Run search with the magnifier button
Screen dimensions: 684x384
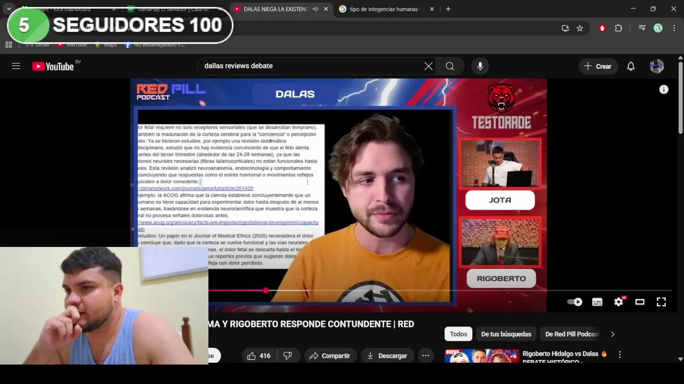coord(450,66)
